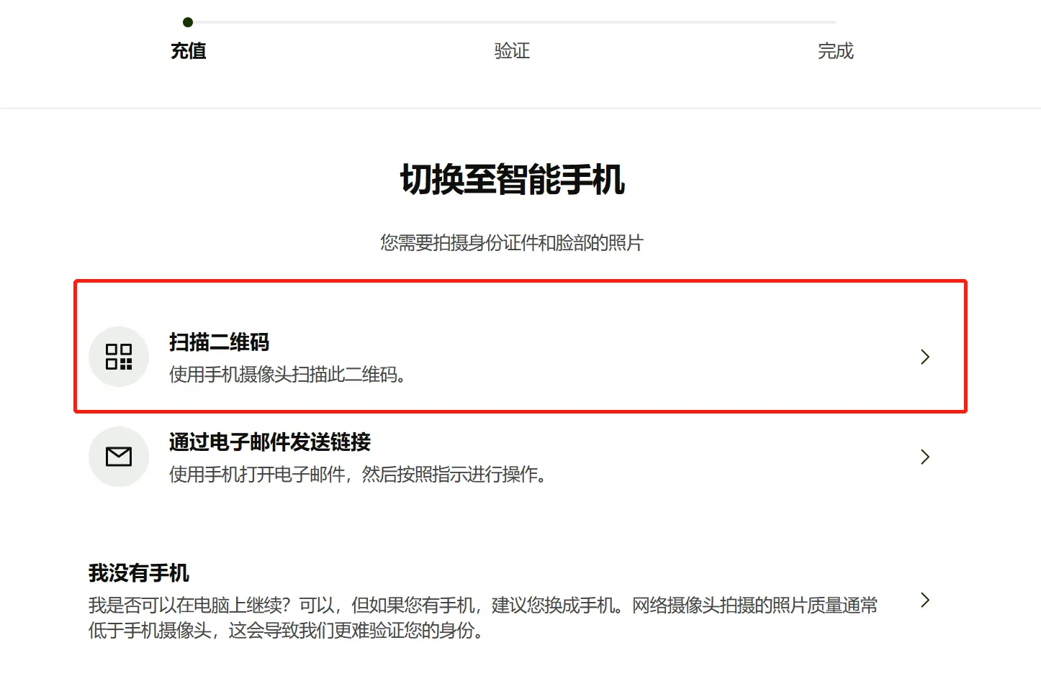Click the envelope email icon
1041x699 pixels.
pos(119,457)
